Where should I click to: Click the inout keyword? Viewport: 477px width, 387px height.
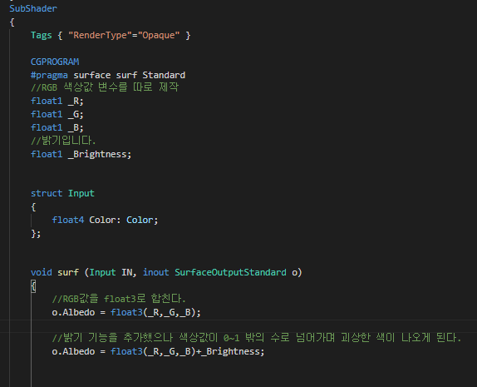(x=155, y=272)
